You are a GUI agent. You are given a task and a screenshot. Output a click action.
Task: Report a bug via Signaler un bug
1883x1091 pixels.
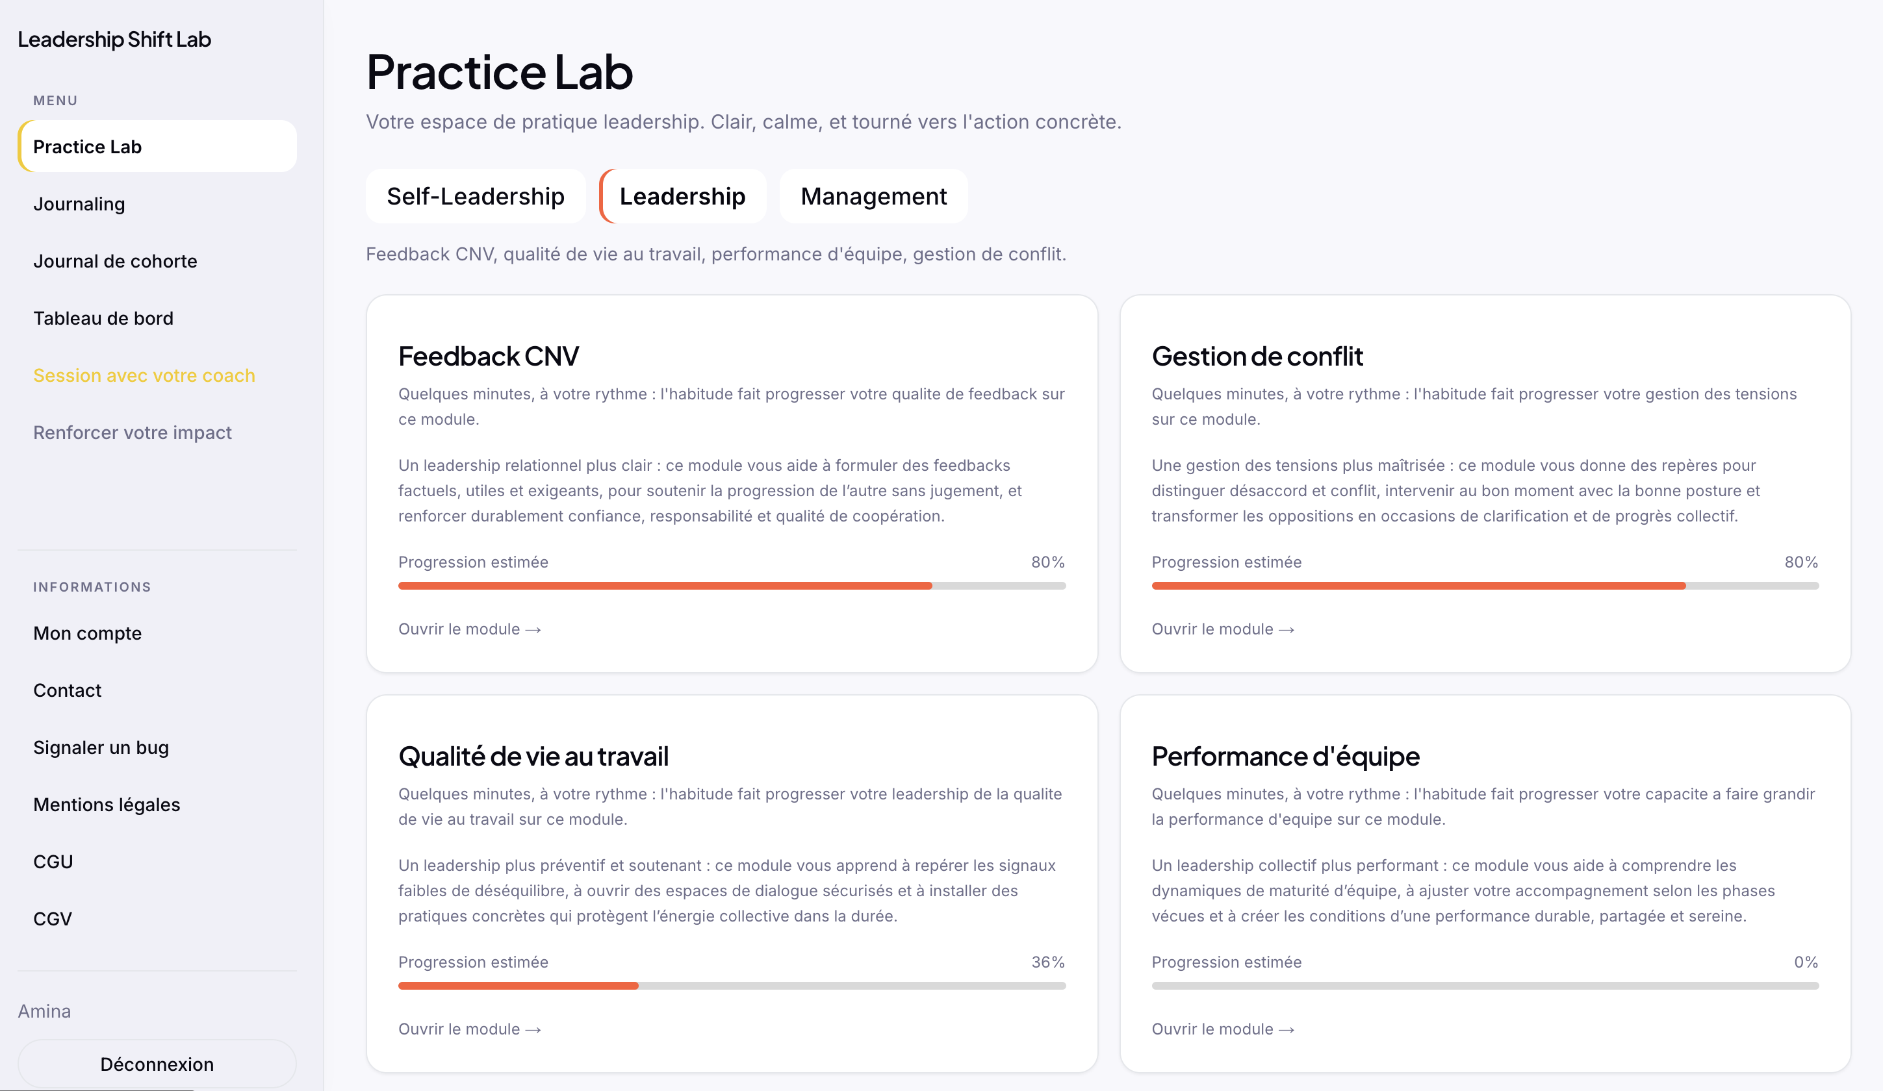coord(101,747)
